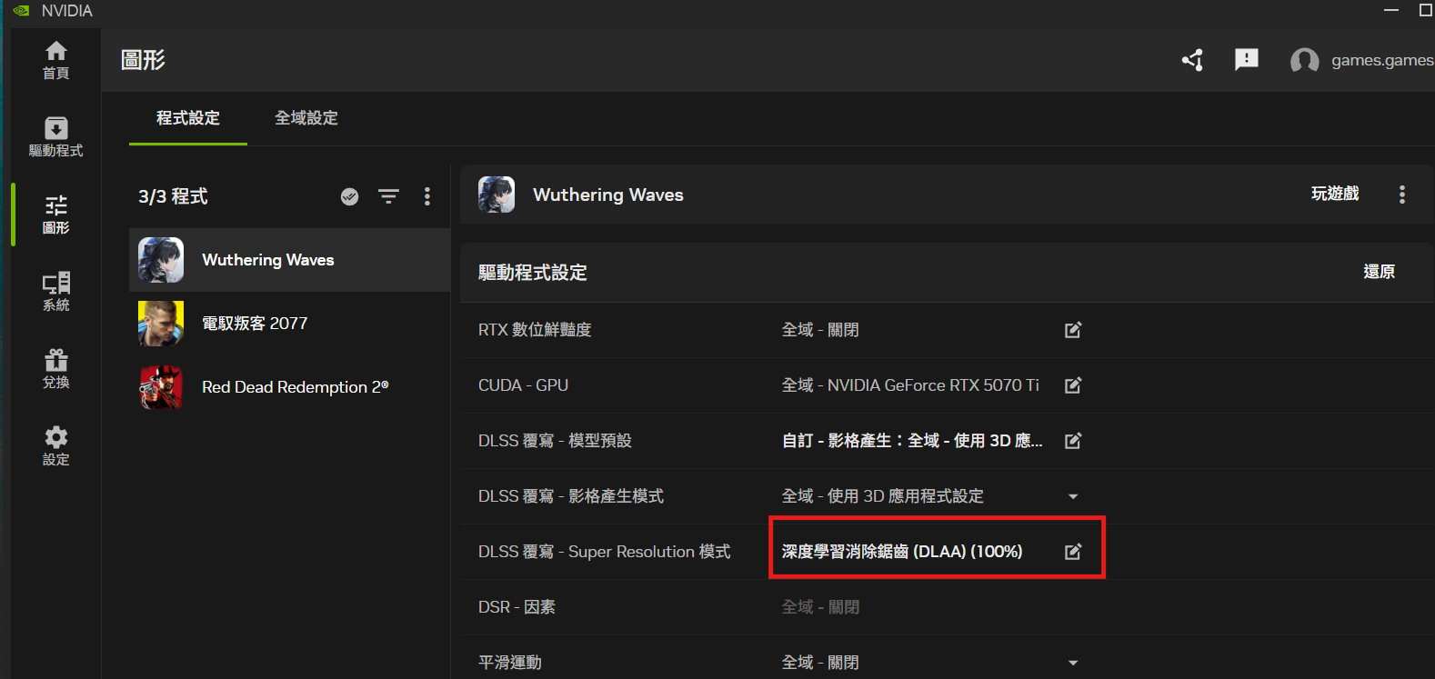Click 深度學習消除鋸齒 (DLAA) (100%) value

[902, 552]
